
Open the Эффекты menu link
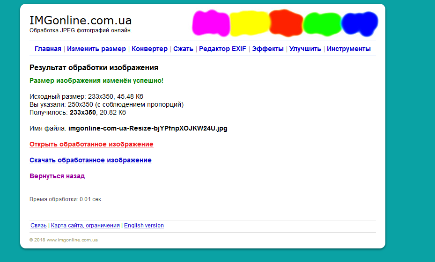(268, 49)
